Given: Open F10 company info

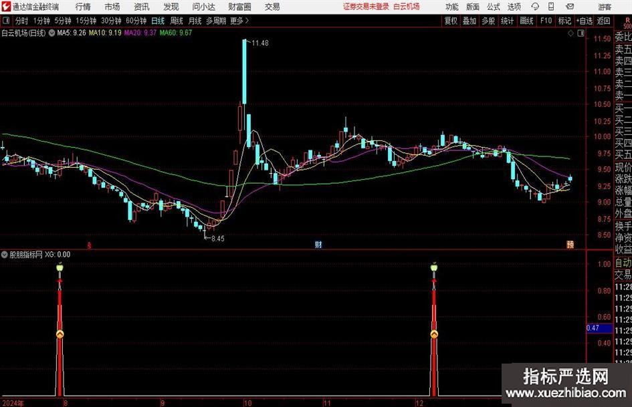Looking at the screenshot, I should click(x=546, y=21).
